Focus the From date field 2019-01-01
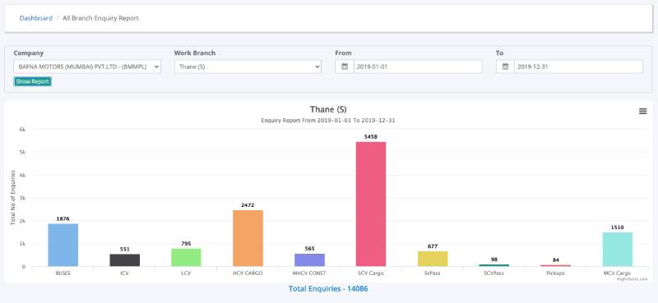 coord(418,67)
